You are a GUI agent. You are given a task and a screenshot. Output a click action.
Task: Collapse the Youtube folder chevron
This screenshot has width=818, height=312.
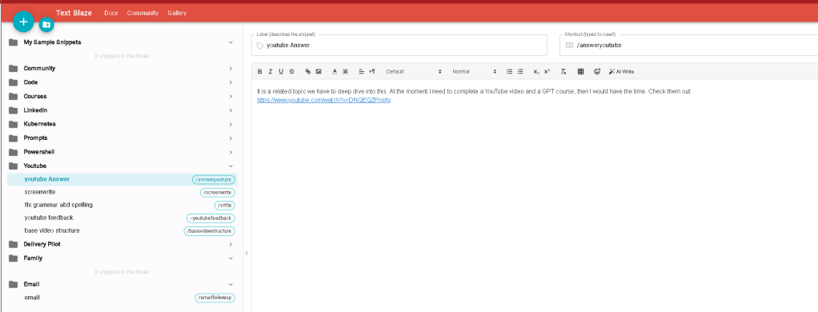(231, 166)
